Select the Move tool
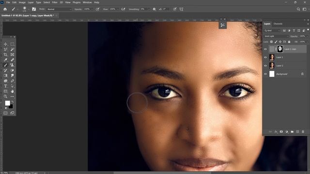Screen dimensions: 310x174 [5, 44]
